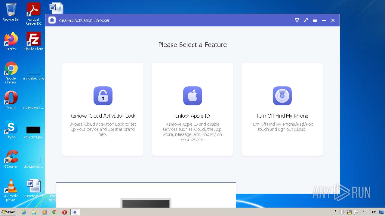Open Chrome from the taskbar
The height and width of the screenshot is (216, 385).
[x=54, y=212]
